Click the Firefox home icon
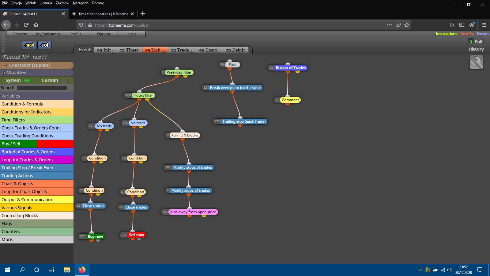The width and height of the screenshot is (490, 276). 36,25
